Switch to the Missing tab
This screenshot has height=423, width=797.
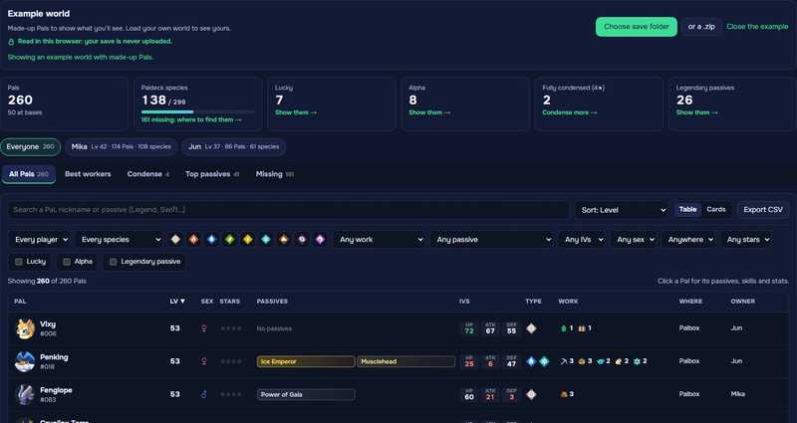click(275, 174)
